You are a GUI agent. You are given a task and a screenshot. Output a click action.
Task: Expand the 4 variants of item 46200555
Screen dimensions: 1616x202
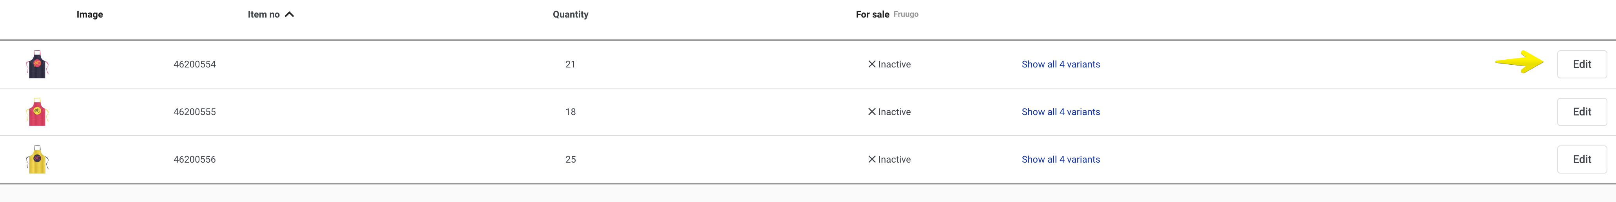(x=1060, y=112)
